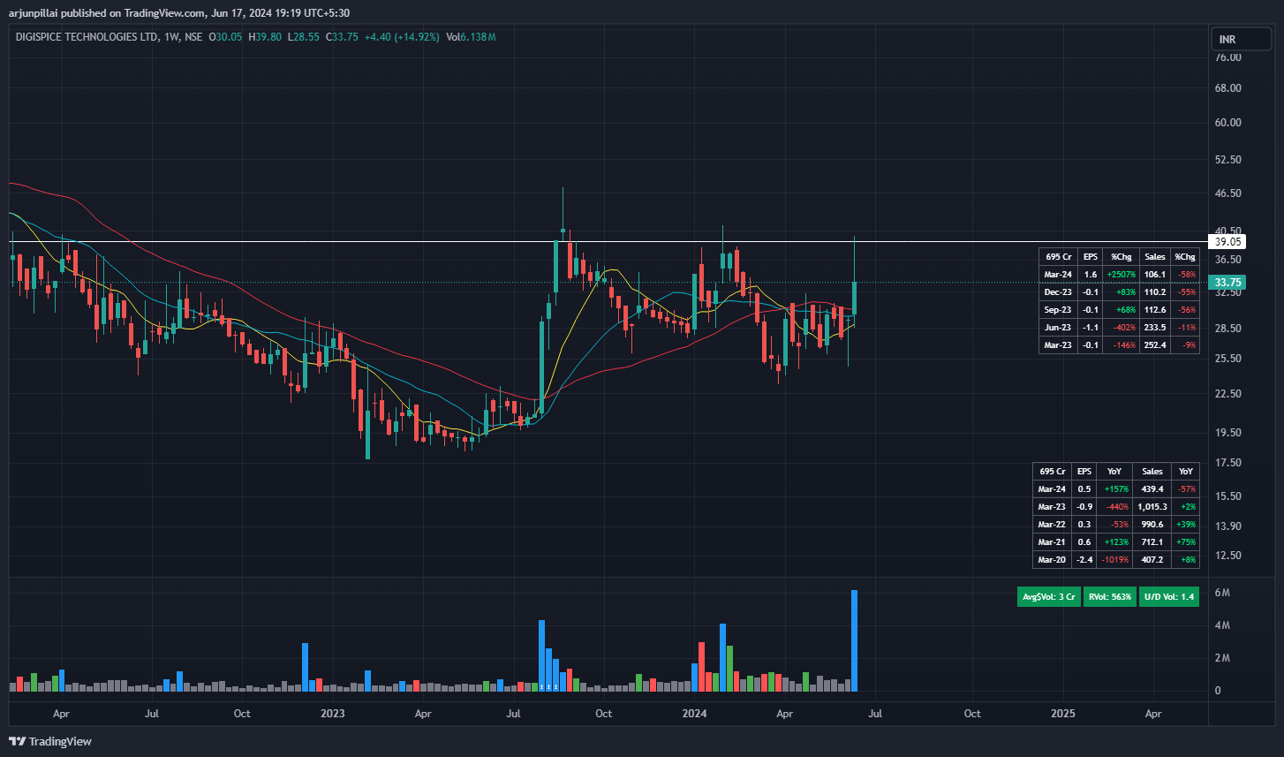1284x757 pixels.
Task: Click the Dec-23 quarter cell
Action: tap(1058, 292)
